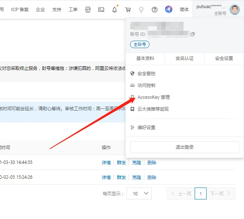
Task: Open 详情 for the 15:24:26 row
Action: (106, 177)
